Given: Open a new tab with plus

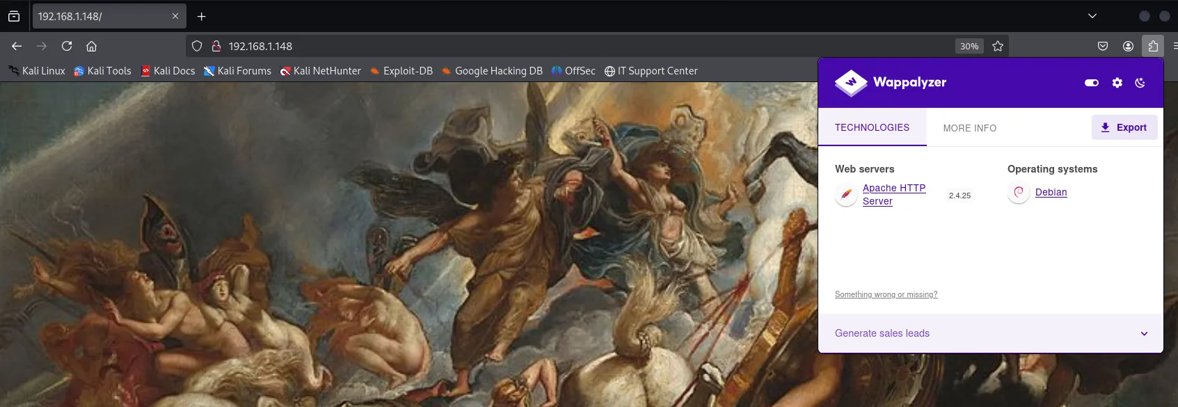Looking at the screenshot, I should click(x=201, y=16).
